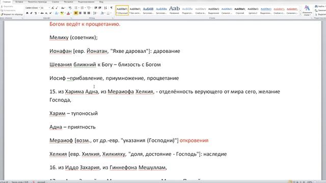Apply bold formatting from the ribbon
This screenshot has width=326, height=183.
tap(27, 13)
